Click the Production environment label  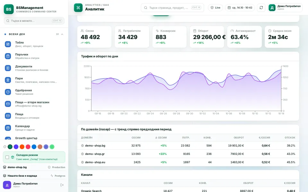click(58, 167)
